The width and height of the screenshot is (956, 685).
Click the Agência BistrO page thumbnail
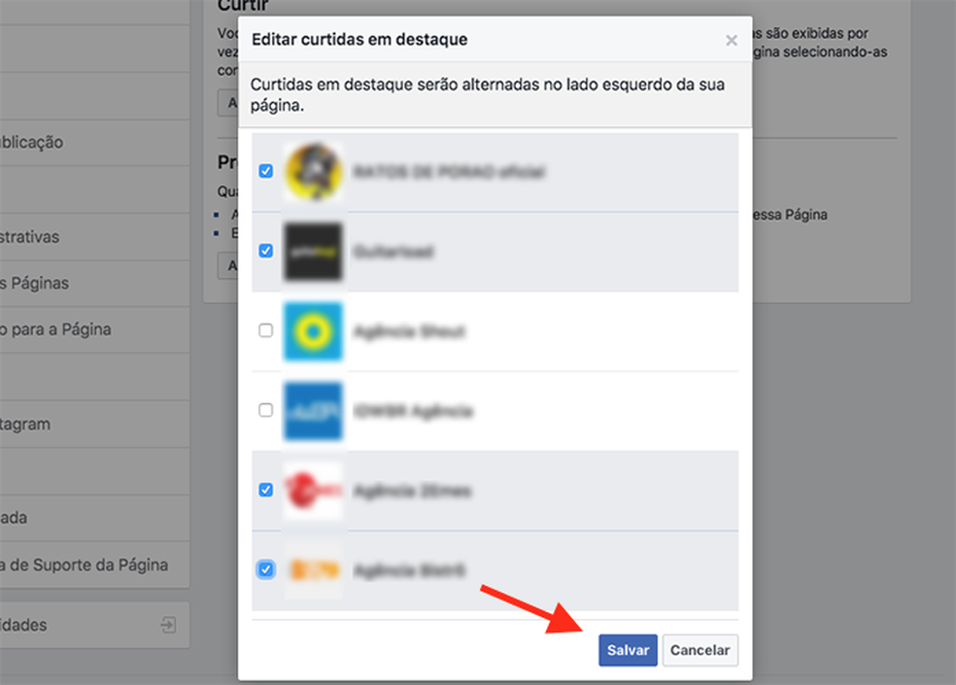click(x=313, y=570)
